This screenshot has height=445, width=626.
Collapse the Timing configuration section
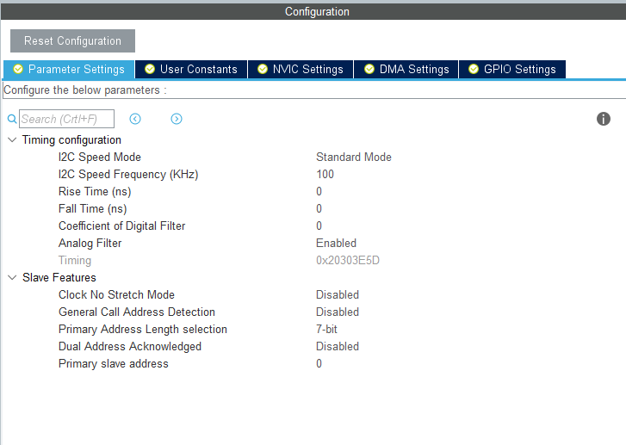click(12, 139)
